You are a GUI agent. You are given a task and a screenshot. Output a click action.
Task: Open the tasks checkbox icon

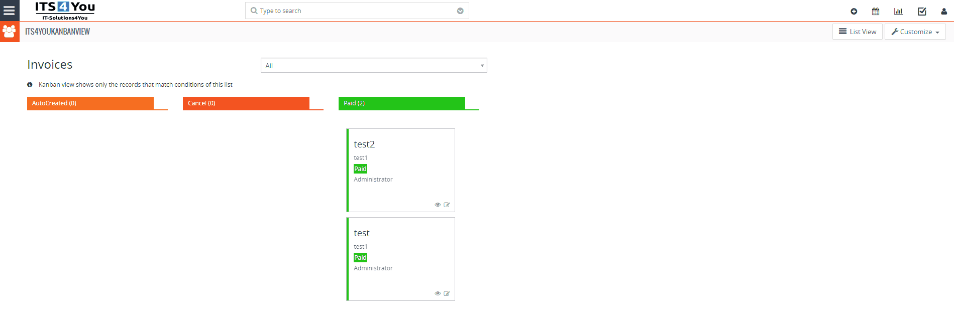(922, 11)
